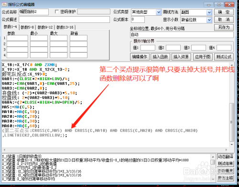Click row 1 最小 field

[39, 38]
